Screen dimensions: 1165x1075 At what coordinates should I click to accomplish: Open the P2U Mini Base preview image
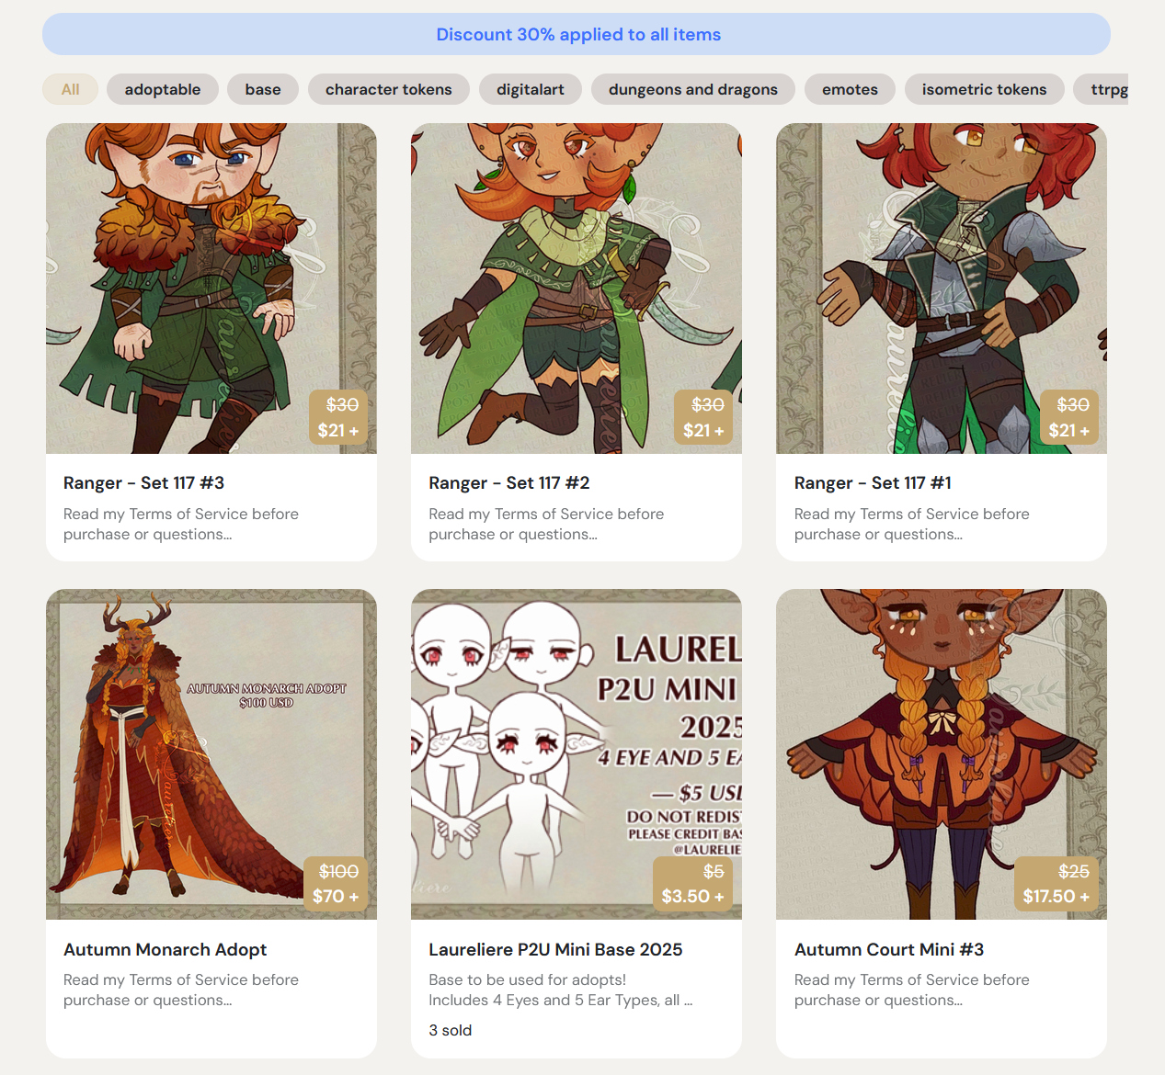(x=577, y=753)
